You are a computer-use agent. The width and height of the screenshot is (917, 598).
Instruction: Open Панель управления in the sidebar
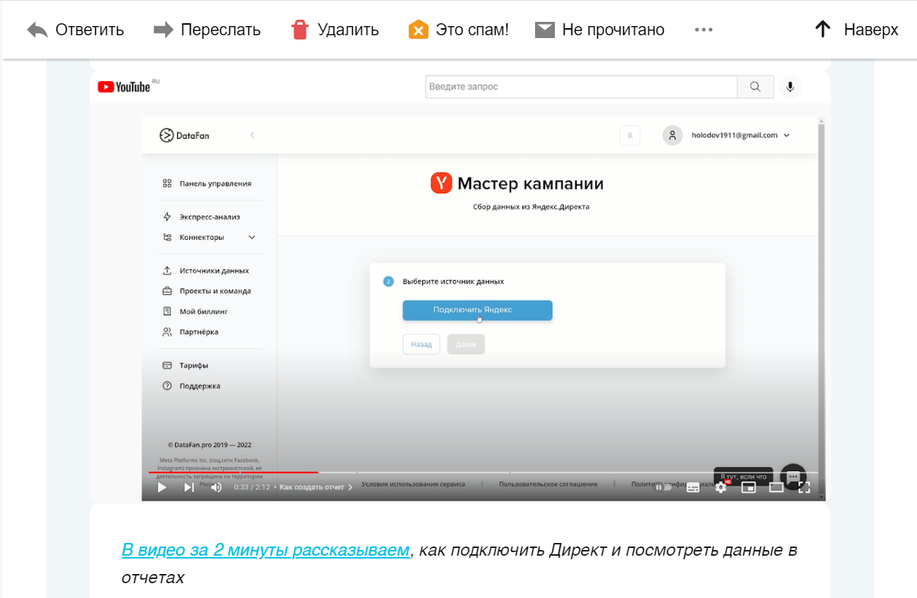click(x=207, y=183)
